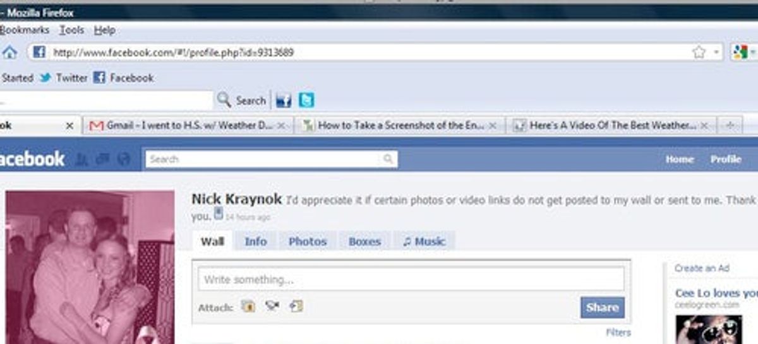758x344 pixels.
Task: Click the Twitter bird toolbar icon
Action: (306, 100)
